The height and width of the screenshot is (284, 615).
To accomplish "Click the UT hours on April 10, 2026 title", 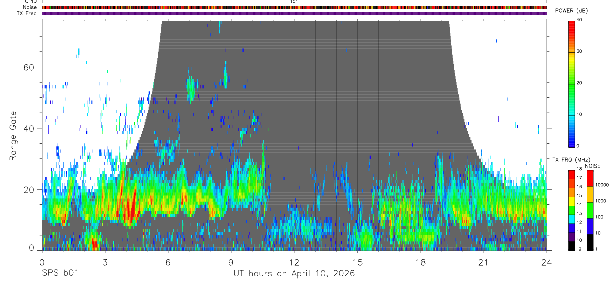I will coord(294,274).
